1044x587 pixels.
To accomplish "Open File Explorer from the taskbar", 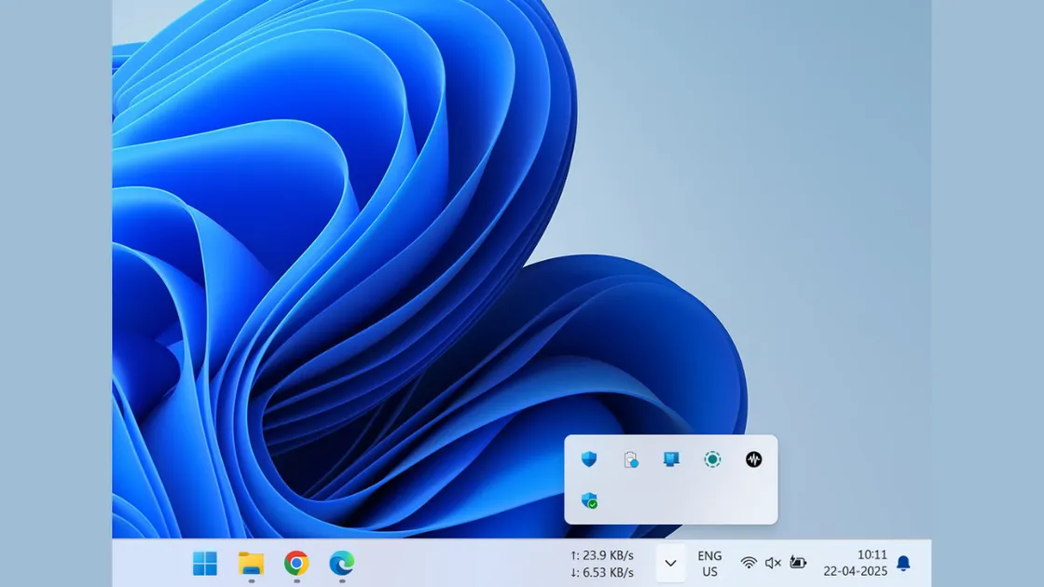I will pyautogui.click(x=251, y=563).
